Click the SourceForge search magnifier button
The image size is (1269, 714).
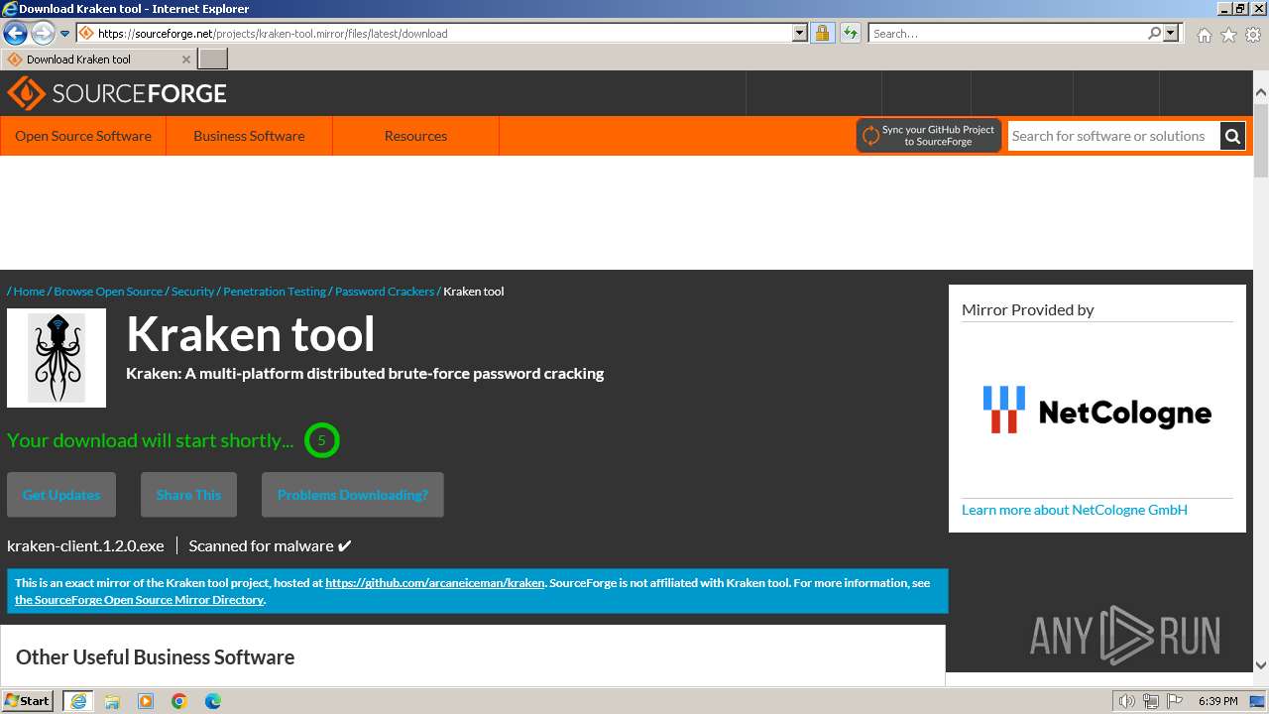click(1232, 136)
